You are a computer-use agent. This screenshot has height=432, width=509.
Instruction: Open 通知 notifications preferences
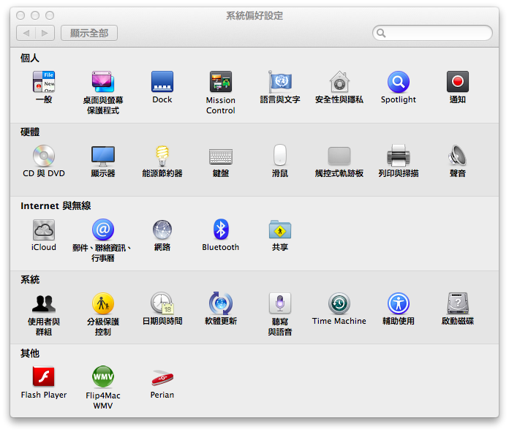pos(458,82)
